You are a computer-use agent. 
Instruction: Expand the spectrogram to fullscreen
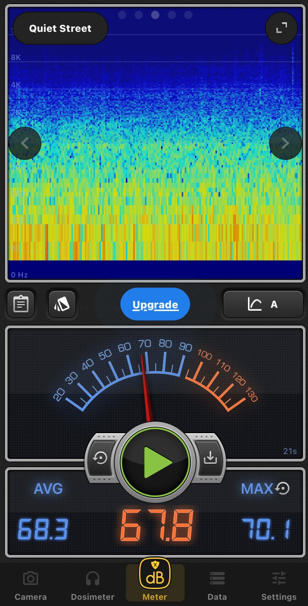282,28
